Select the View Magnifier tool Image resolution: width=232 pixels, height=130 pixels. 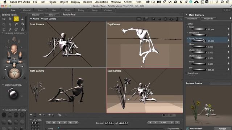pyautogui.click(x=10, y=30)
